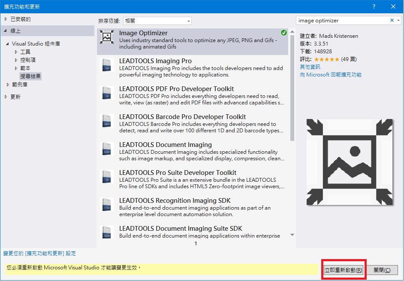This screenshot has width=404, height=281.
Task: Click the LEADTOOLS Imaging Pro product icon
Action: (107, 65)
